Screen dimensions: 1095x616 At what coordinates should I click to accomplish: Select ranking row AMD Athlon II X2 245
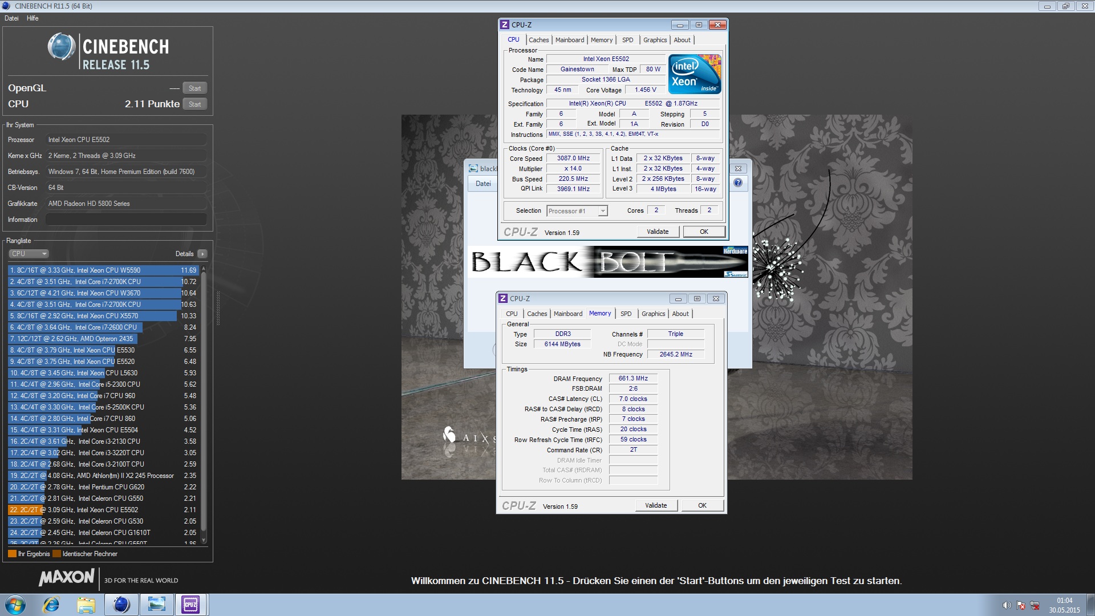(x=103, y=476)
